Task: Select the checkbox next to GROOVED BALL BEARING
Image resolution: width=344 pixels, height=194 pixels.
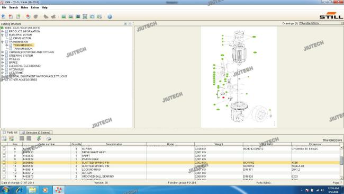Action: [4, 177]
